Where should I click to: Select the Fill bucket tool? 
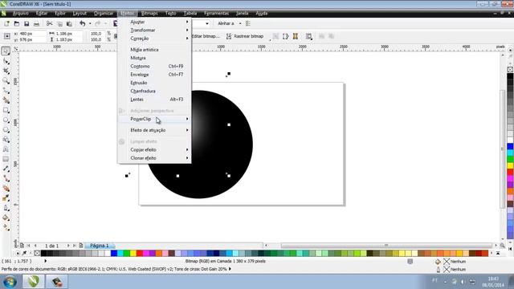(6, 218)
